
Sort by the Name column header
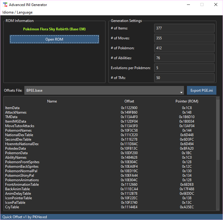(52, 101)
